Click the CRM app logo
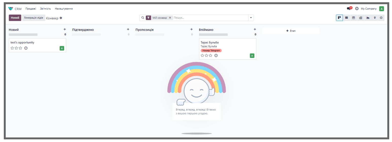392x142 pixels. pyautogui.click(x=10, y=9)
